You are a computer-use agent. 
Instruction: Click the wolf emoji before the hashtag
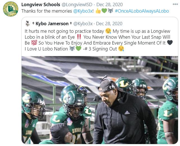(110, 11)
